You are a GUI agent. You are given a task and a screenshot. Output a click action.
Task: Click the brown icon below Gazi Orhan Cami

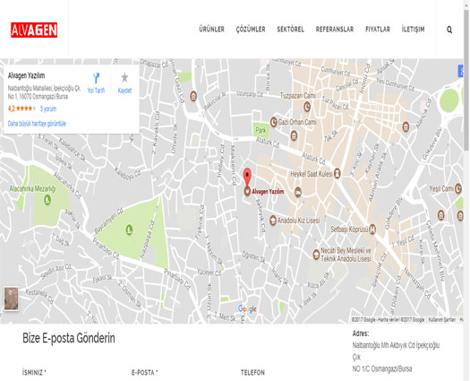coord(294,135)
